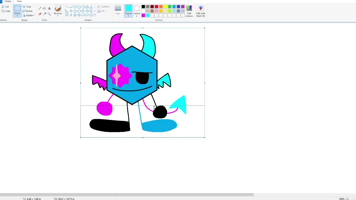Screen dimensions: 356x200
Task: Choose the Pentagon shape
Action: pos(75,11)
